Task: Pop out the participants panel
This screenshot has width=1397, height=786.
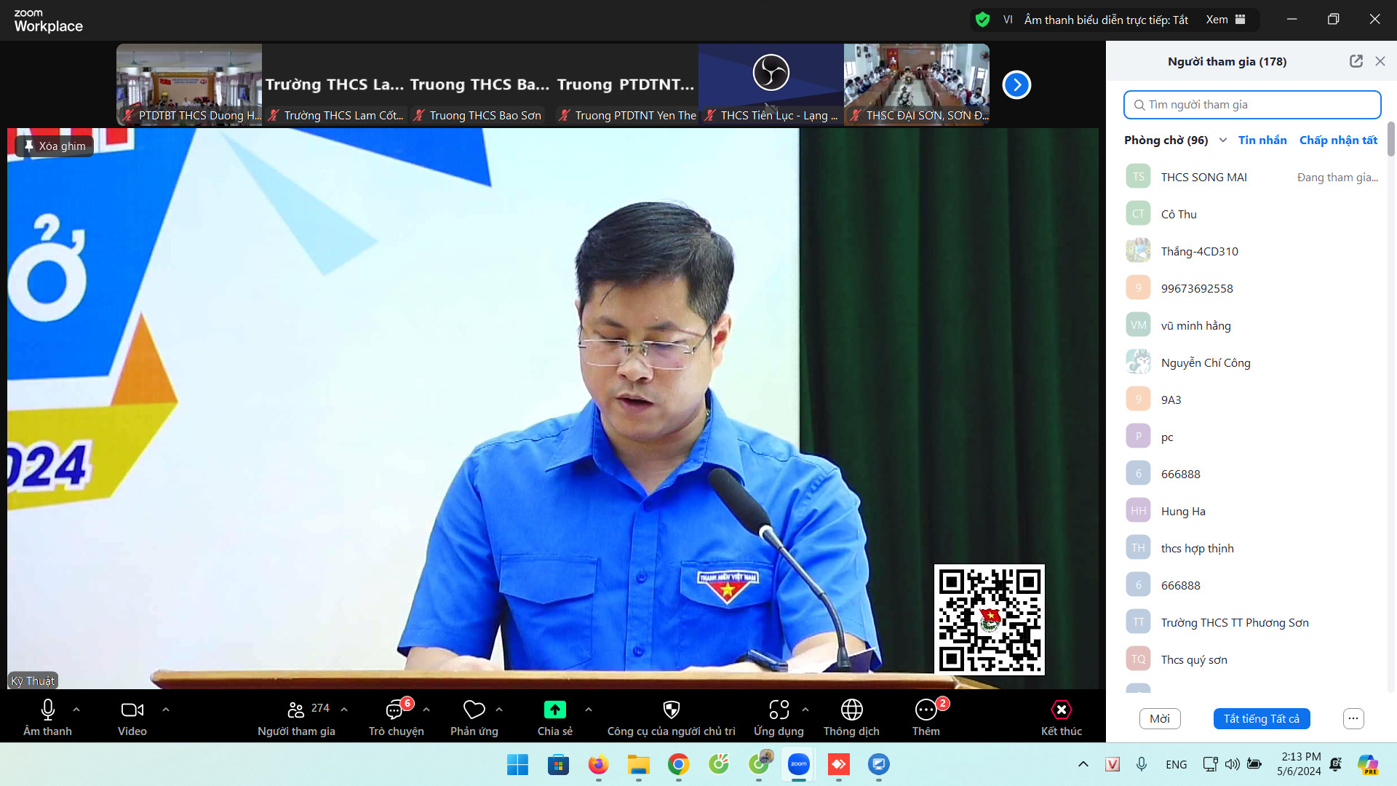Action: point(1356,61)
